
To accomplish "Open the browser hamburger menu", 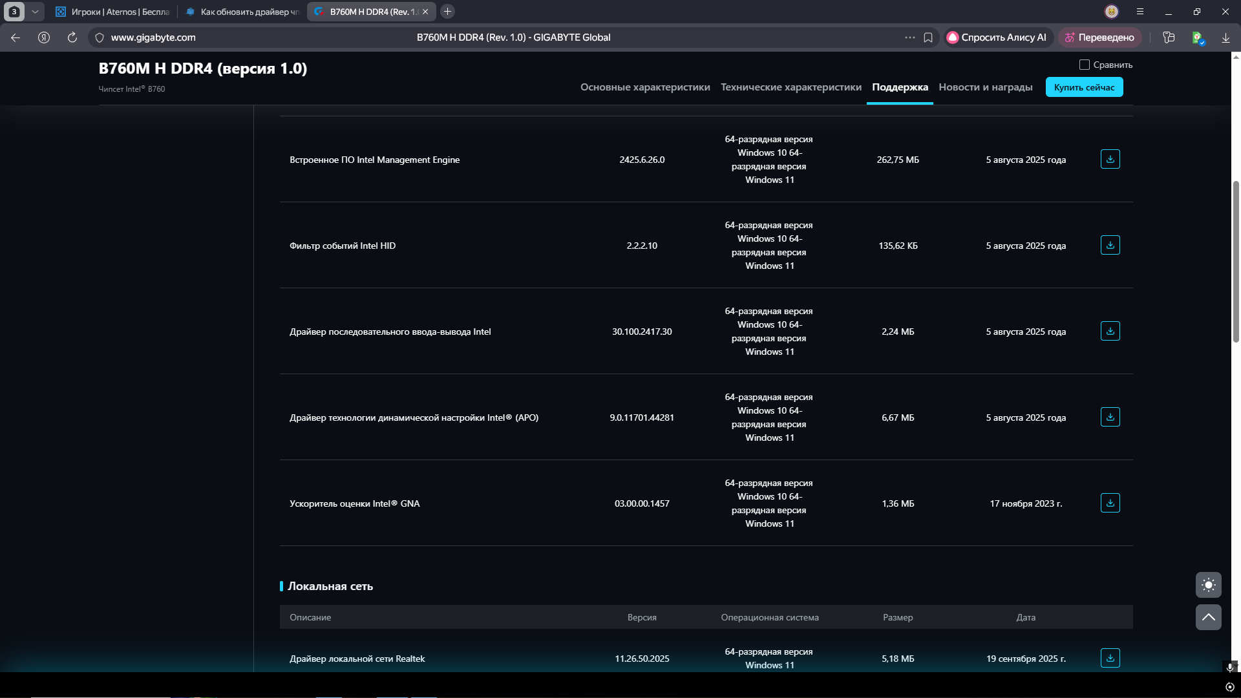I will [x=1140, y=12].
